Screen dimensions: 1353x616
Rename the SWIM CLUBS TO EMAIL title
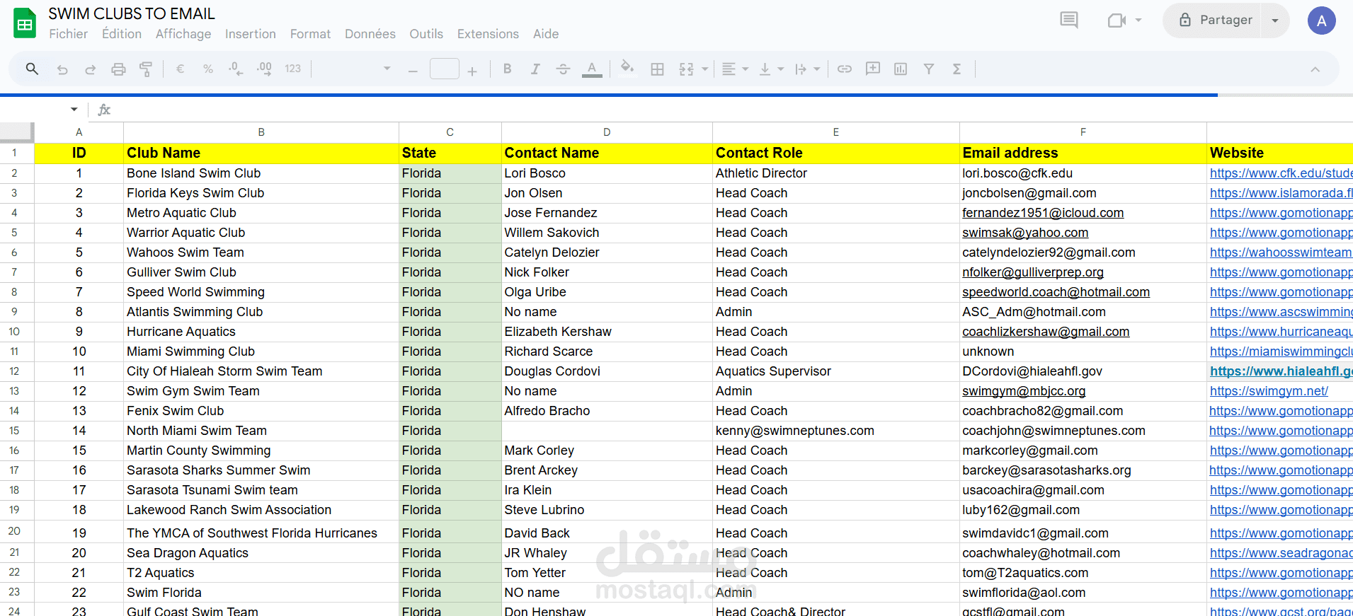[132, 14]
